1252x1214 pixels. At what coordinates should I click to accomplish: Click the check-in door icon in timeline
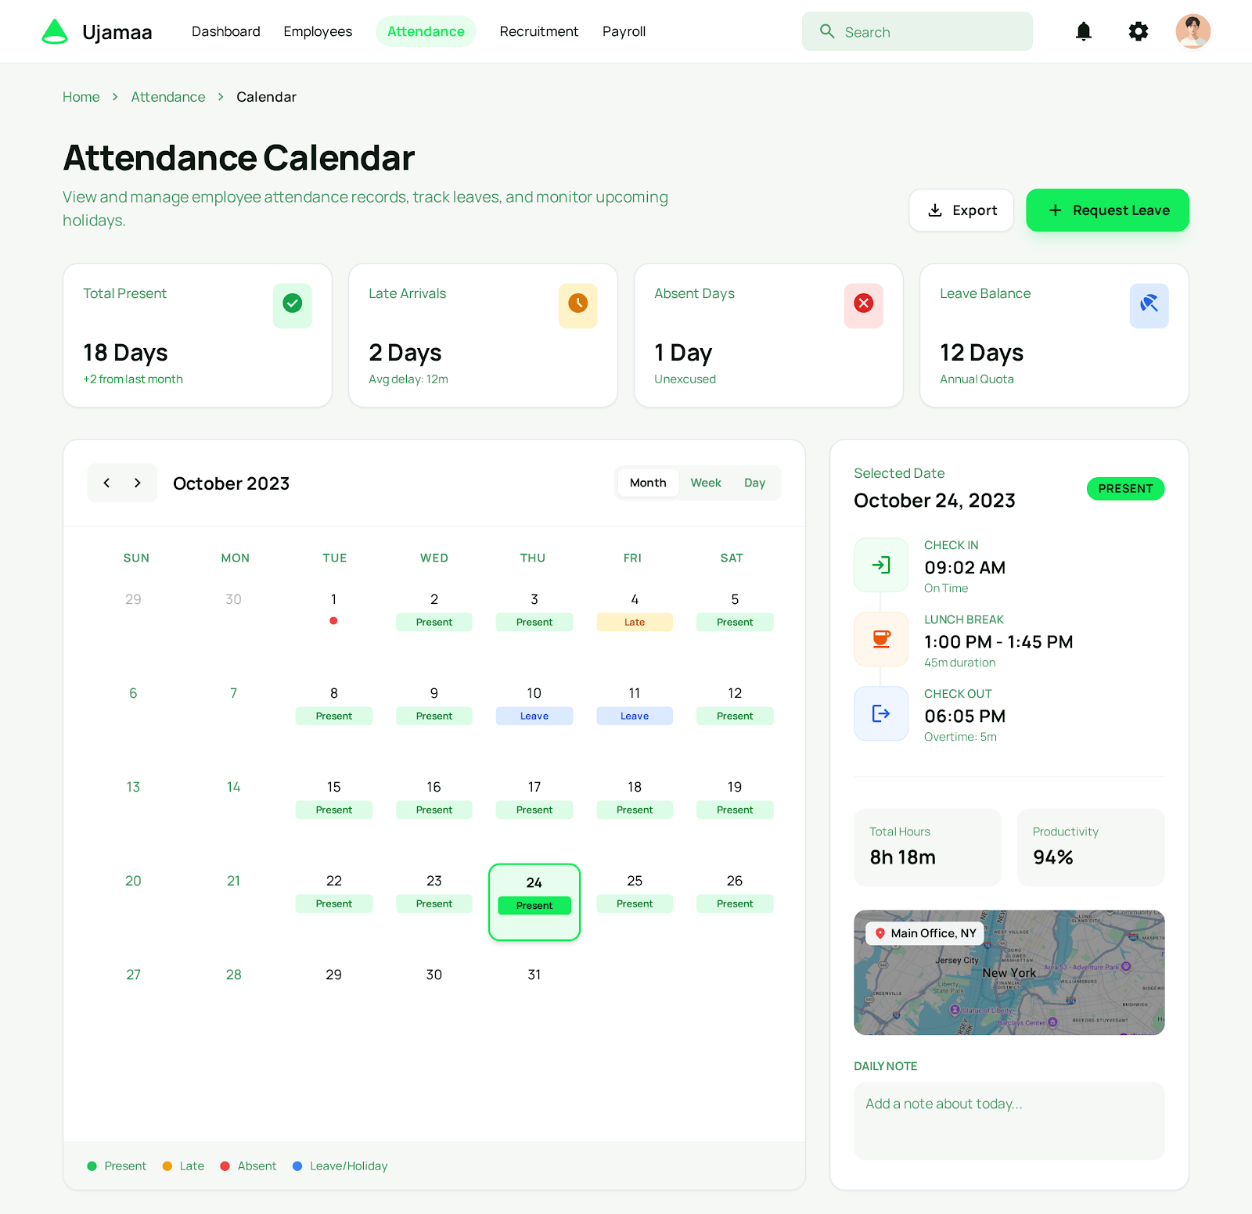[881, 565]
